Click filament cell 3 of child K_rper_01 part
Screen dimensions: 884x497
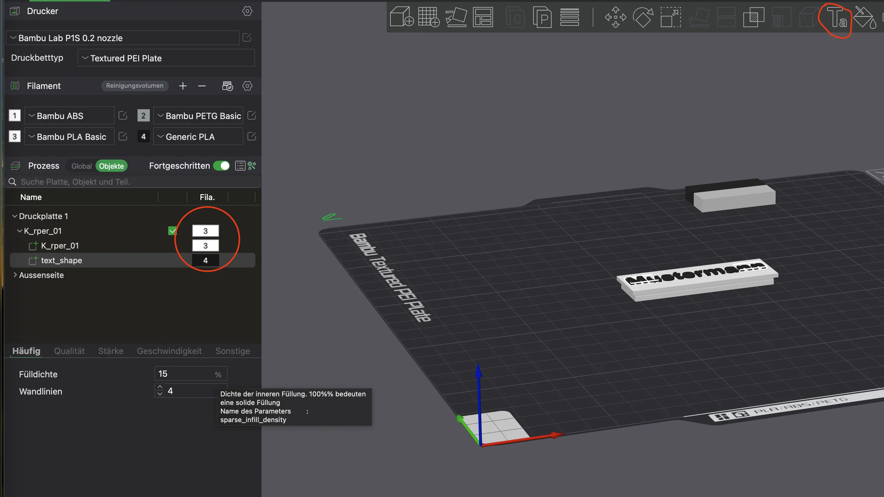[x=205, y=245]
